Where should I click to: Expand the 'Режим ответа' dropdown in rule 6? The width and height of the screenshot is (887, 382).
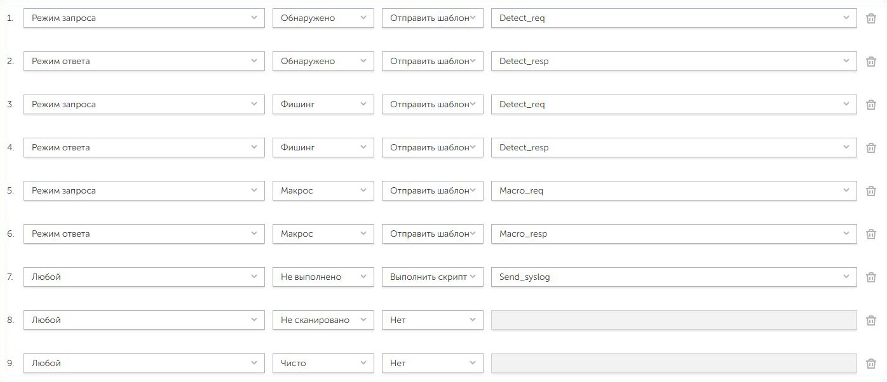[x=144, y=234]
